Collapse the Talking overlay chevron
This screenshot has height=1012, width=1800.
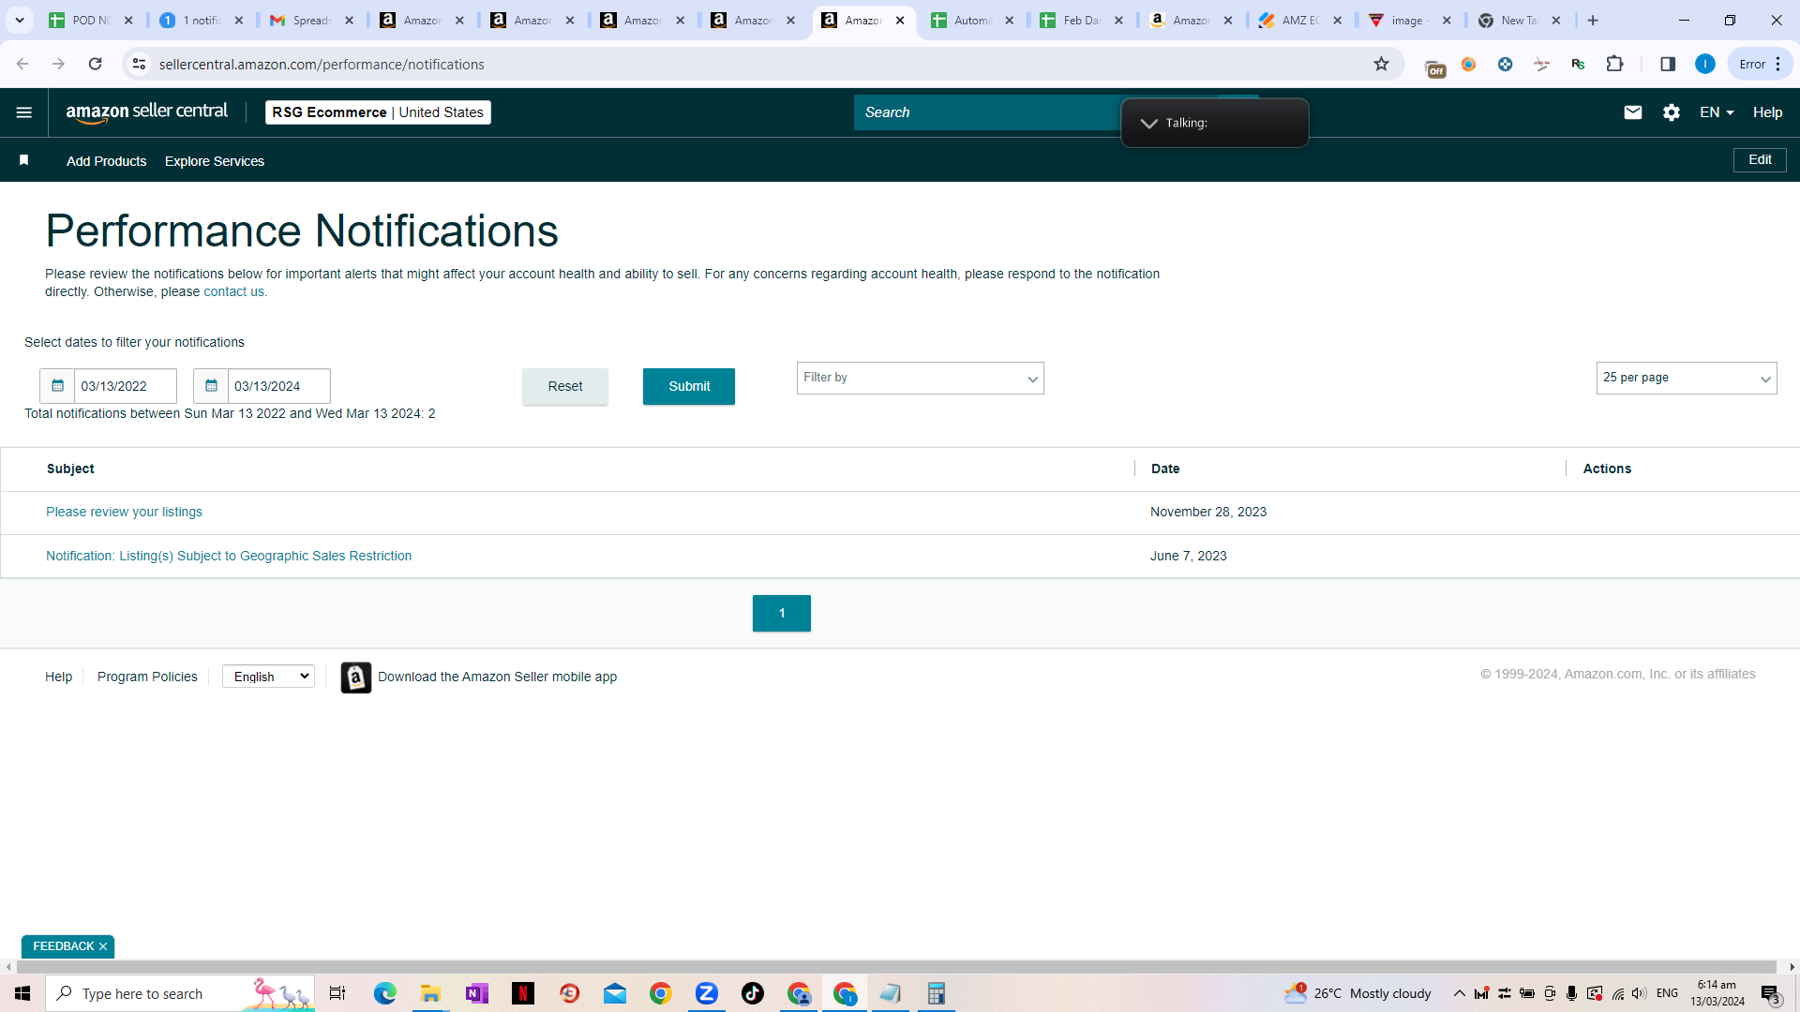(x=1148, y=124)
